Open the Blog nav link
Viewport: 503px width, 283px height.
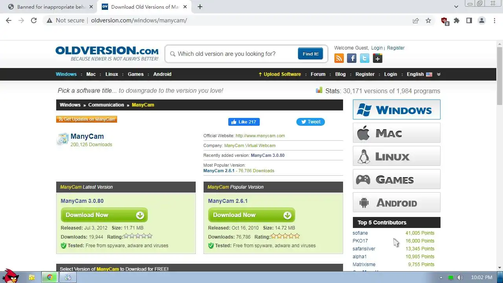(340, 74)
